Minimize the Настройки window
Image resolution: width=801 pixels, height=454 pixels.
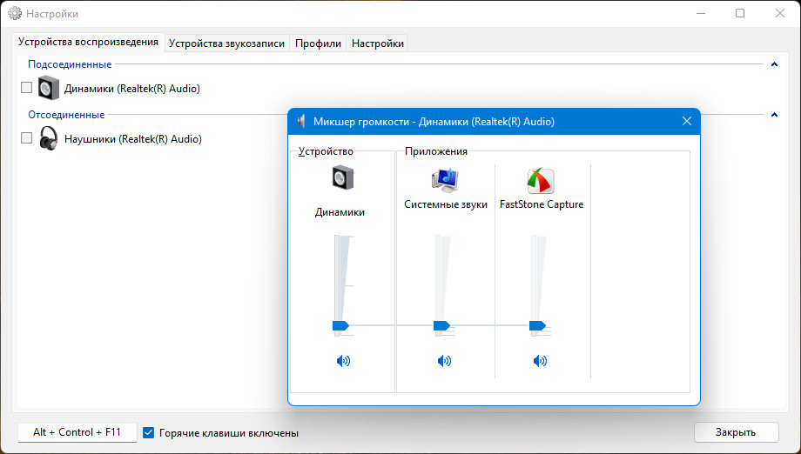[701, 13]
